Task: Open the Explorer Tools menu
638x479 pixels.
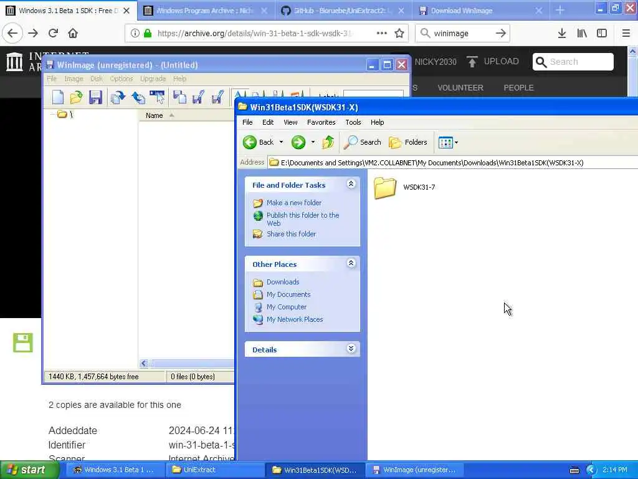Action: pyautogui.click(x=353, y=122)
